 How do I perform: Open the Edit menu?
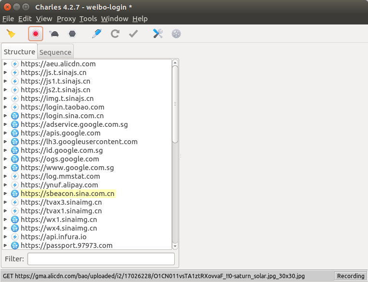pos(25,19)
